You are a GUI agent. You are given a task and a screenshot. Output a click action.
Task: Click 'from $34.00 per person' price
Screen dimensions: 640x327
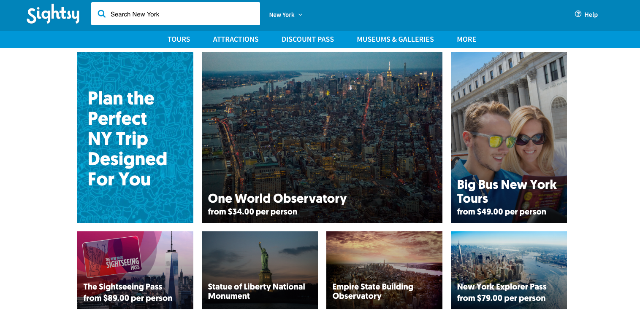[252, 212]
